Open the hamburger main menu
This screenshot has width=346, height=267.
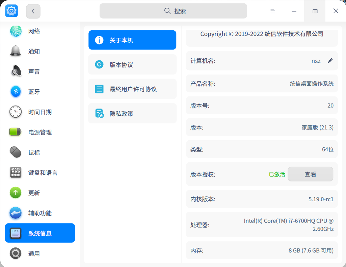[x=273, y=11]
